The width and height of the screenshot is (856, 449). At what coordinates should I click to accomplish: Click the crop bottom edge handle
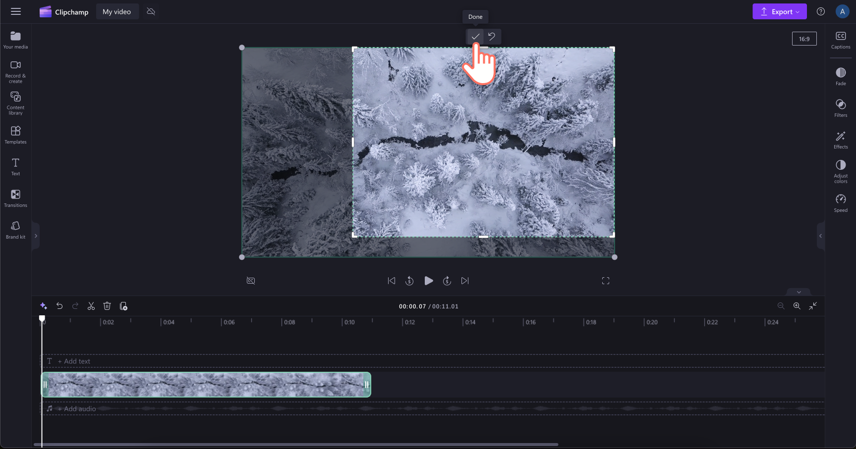[483, 237]
